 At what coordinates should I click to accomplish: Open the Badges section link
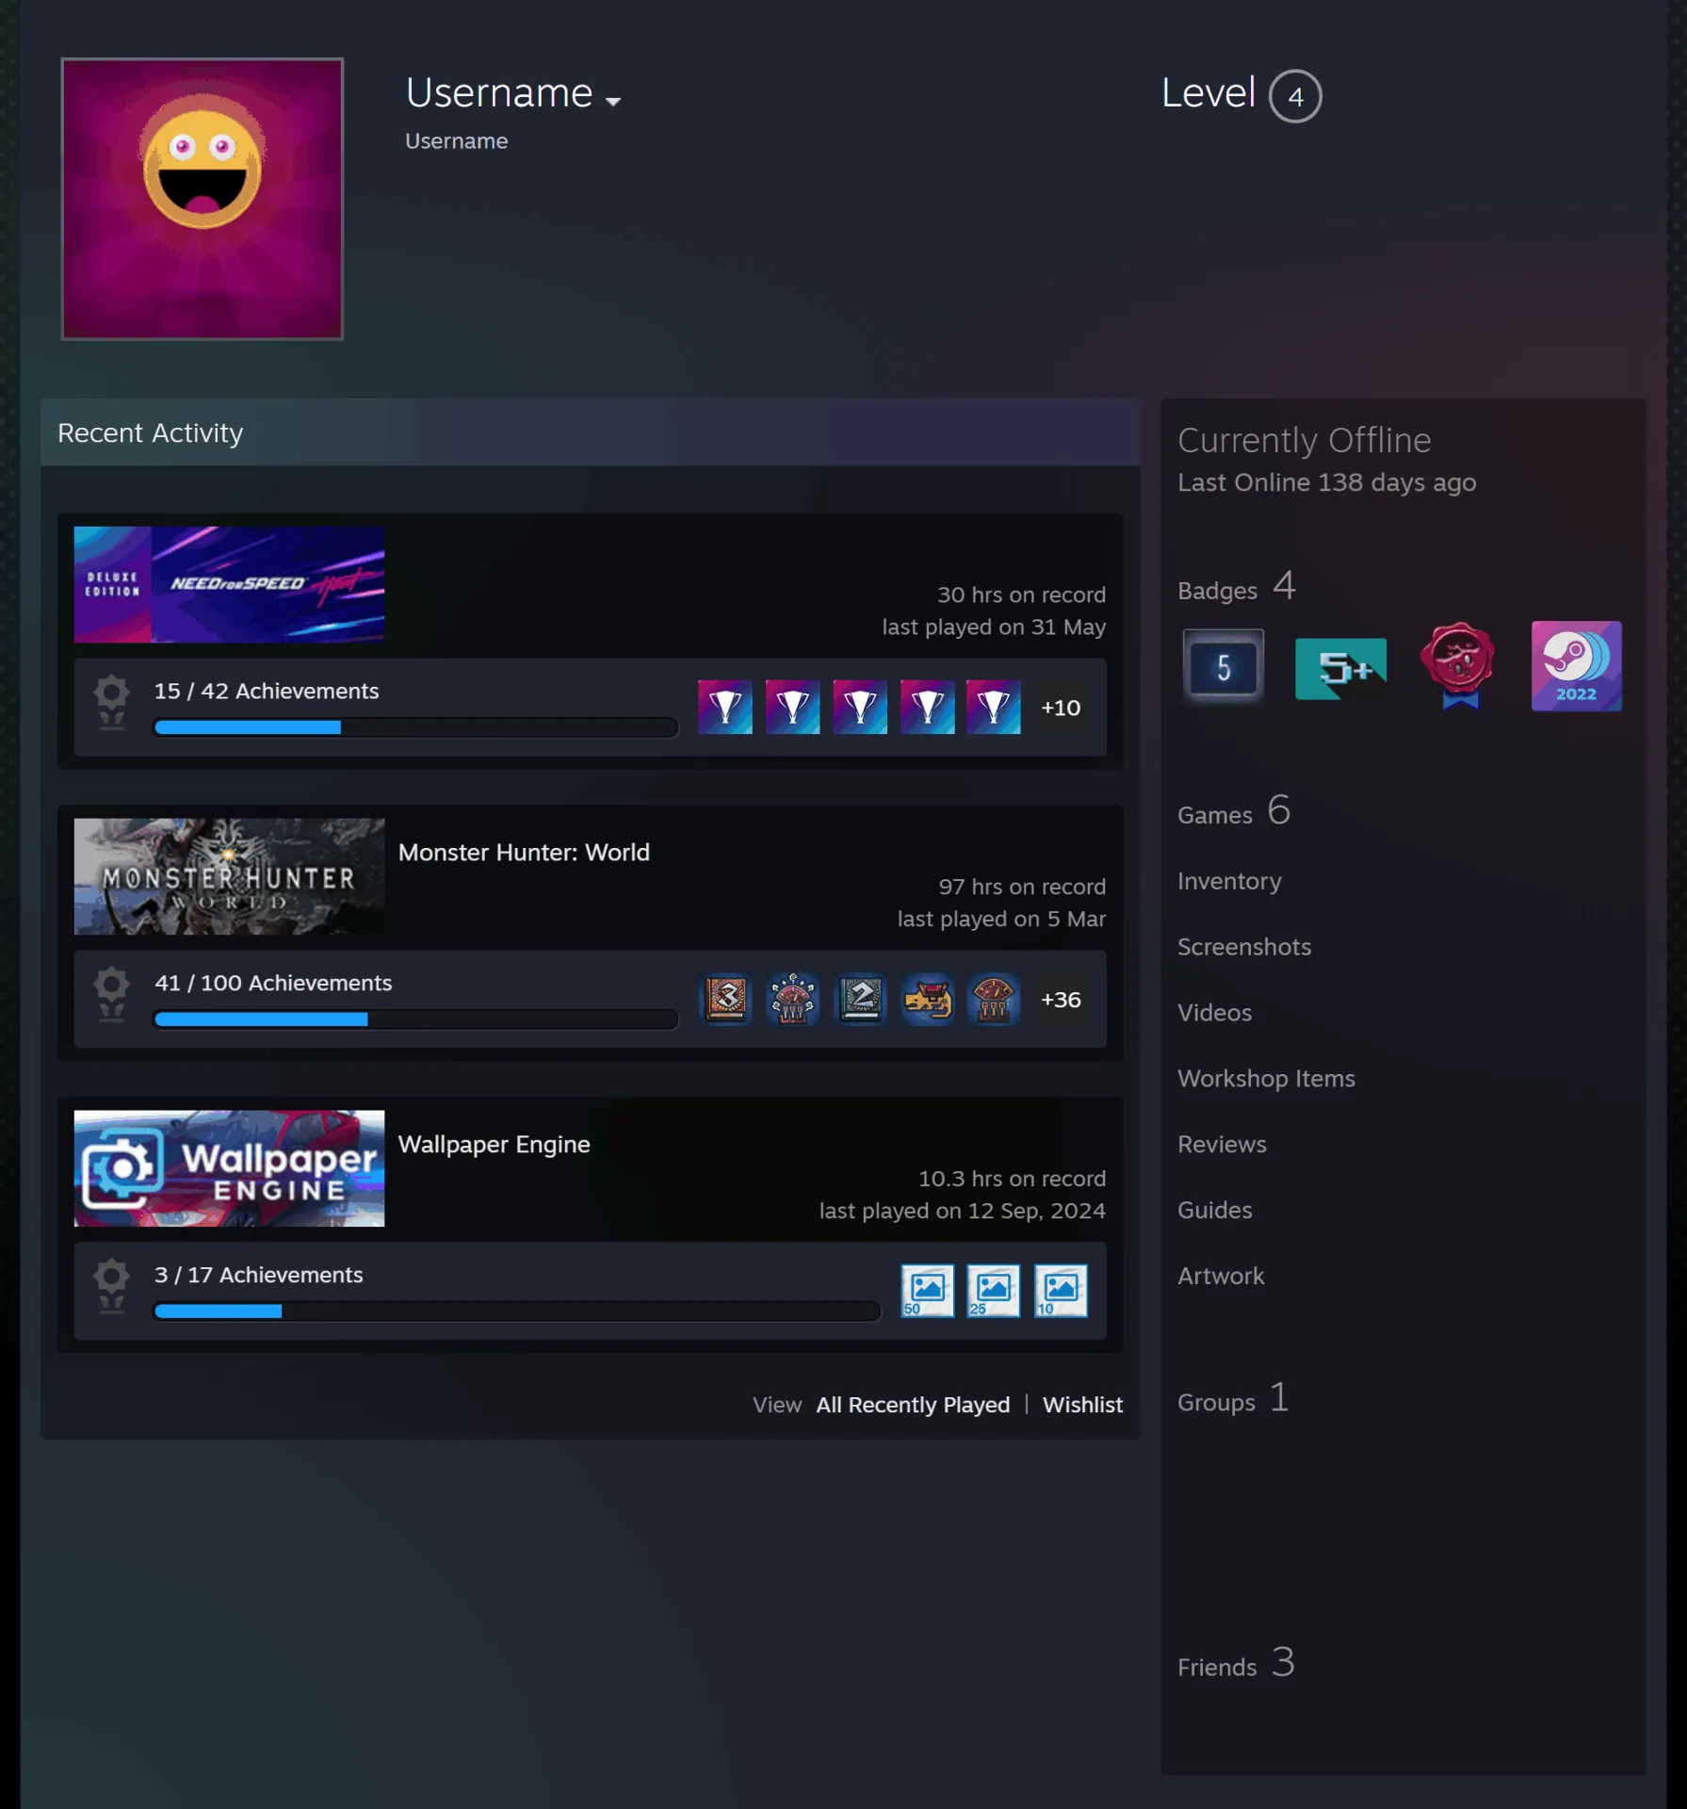1237,587
